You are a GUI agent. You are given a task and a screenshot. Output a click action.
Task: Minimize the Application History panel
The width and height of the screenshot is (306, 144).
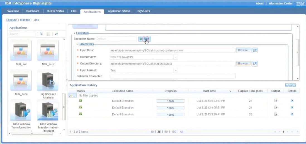click(x=287, y=85)
